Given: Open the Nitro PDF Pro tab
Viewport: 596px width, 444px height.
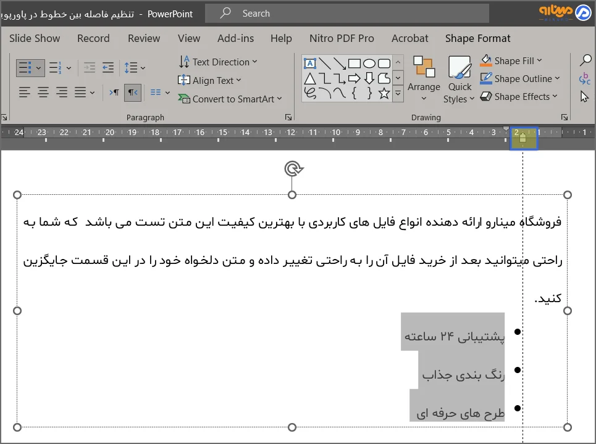Looking at the screenshot, I should coord(342,38).
